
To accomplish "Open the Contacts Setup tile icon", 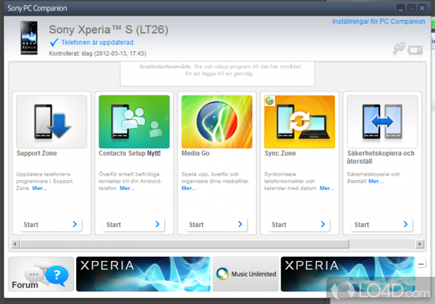I will 134,121.
